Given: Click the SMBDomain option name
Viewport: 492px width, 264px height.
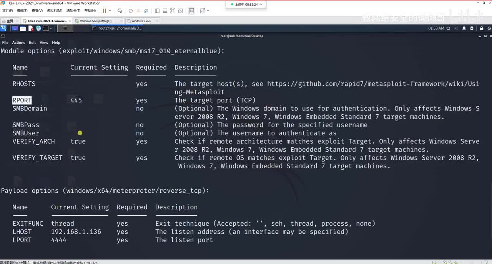Looking at the screenshot, I should point(30,109).
